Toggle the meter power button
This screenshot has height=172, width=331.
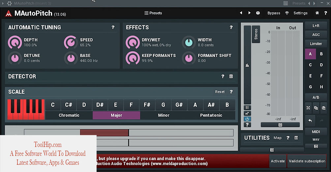tap(247, 119)
